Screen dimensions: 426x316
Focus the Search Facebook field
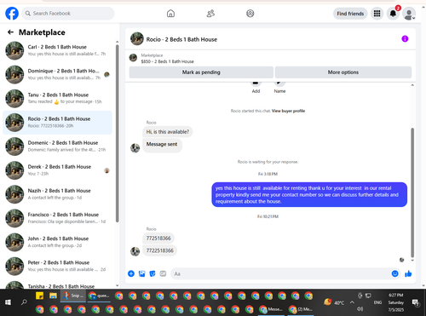[x=68, y=14]
